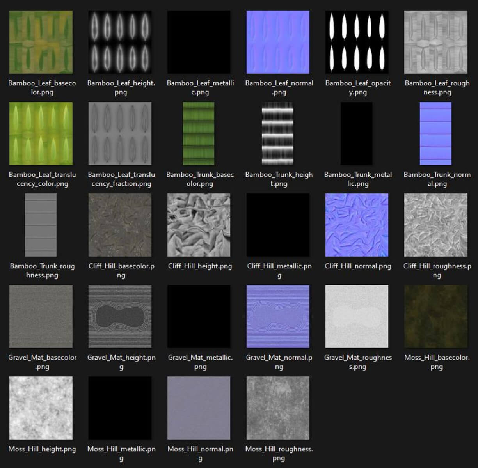This screenshot has height=468, width=478.
Task: Click the Bamboo_Leaf_height.png file thumbnail
Action: tap(120, 42)
